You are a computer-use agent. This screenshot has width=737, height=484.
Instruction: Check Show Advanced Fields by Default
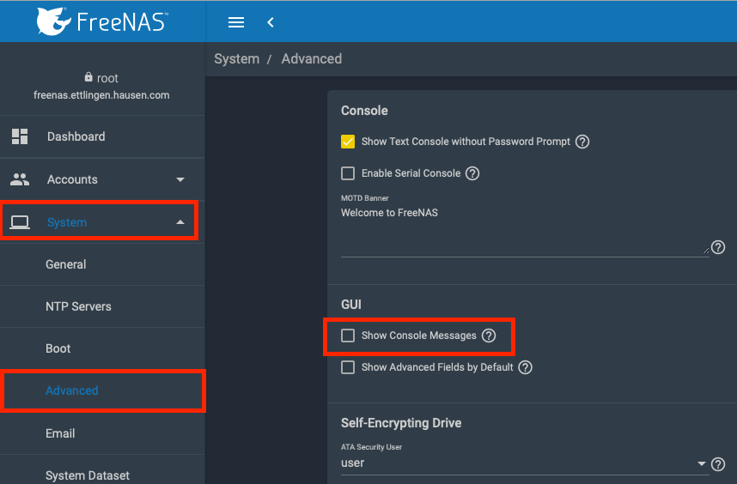348,367
